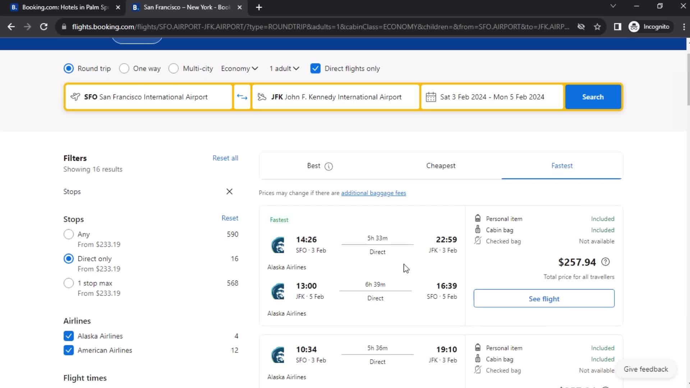The width and height of the screenshot is (690, 388).
Task: Open the Best sort info icon
Action: point(328,166)
